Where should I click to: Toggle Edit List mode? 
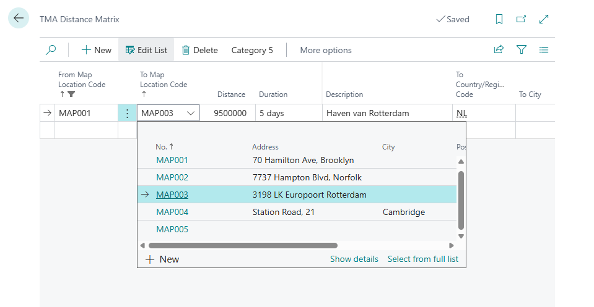146,50
